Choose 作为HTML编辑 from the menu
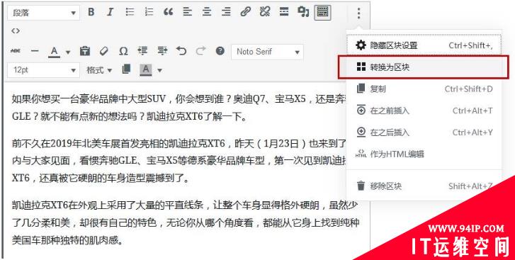This screenshot has height=260, width=515. pos(424,154)
